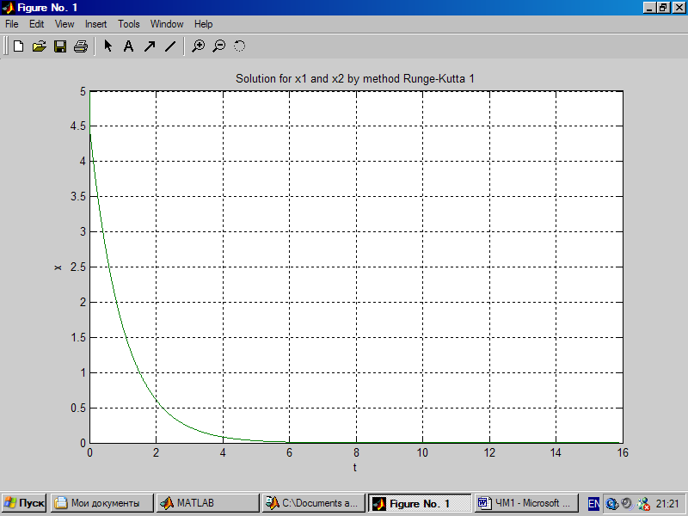Select the Add Text (A) tool
Image resolution: width=688 pixels, height=516 pixels.
[x=128, y=46]
